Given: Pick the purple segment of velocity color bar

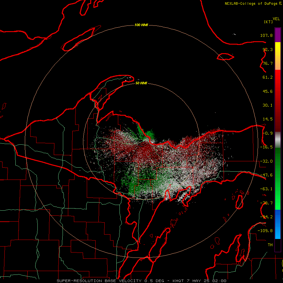Looking at the screenshot, I should pos(278,35).
